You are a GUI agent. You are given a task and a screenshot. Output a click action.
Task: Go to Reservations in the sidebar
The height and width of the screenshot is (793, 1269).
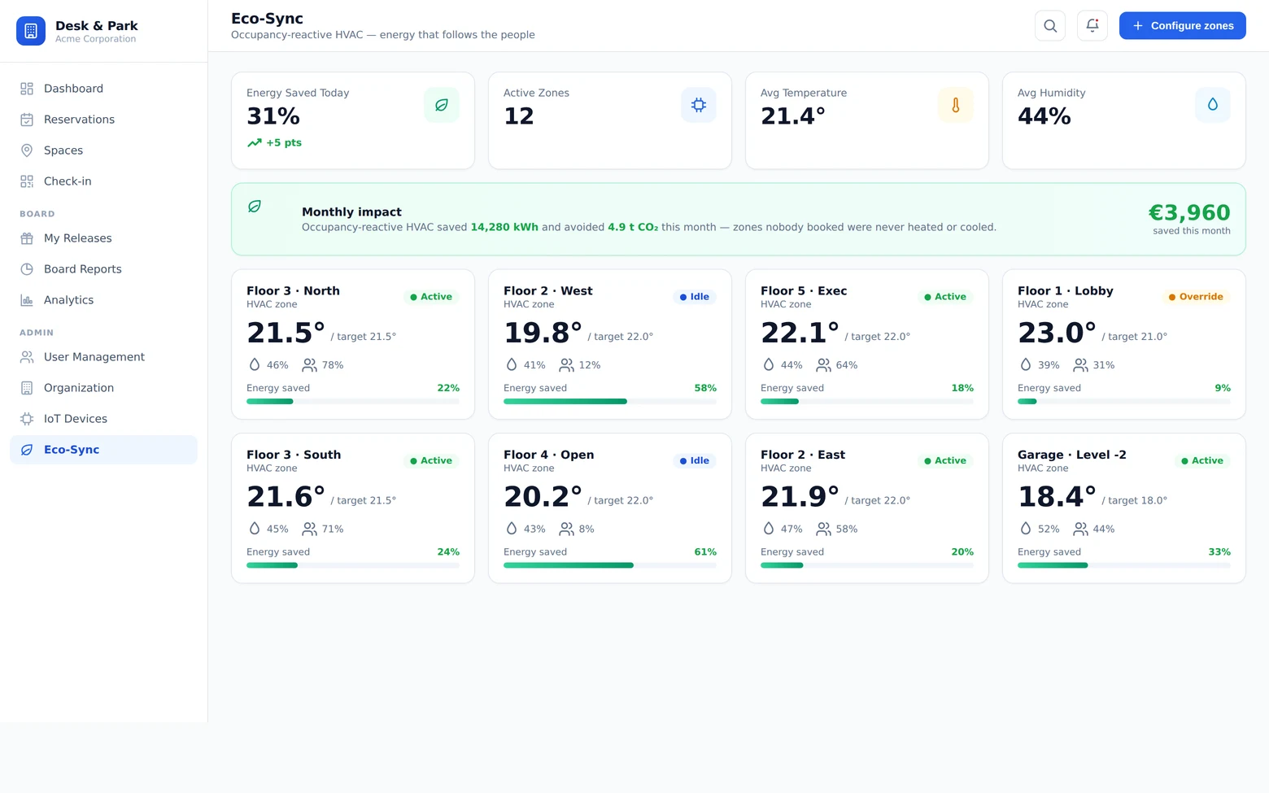point(103,120)
